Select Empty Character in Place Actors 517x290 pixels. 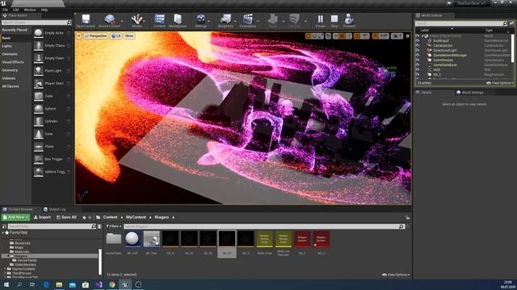pos(52,45)
